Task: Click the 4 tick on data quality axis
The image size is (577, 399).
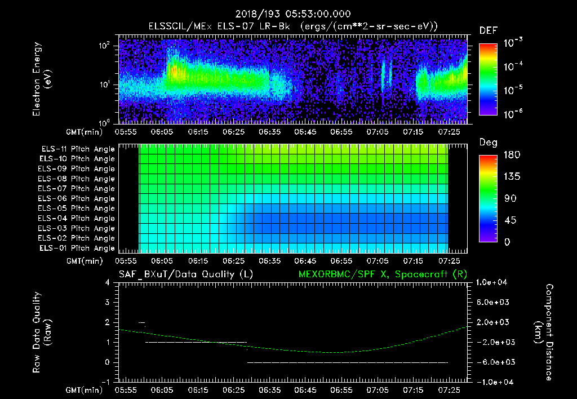Action: [x=108, y=282]
